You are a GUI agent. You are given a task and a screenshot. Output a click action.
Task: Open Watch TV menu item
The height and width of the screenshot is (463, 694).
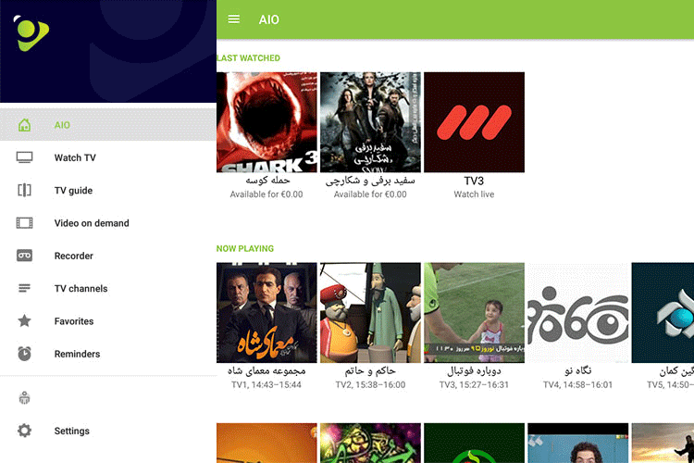pyautogui.click(x=108, y=157)
